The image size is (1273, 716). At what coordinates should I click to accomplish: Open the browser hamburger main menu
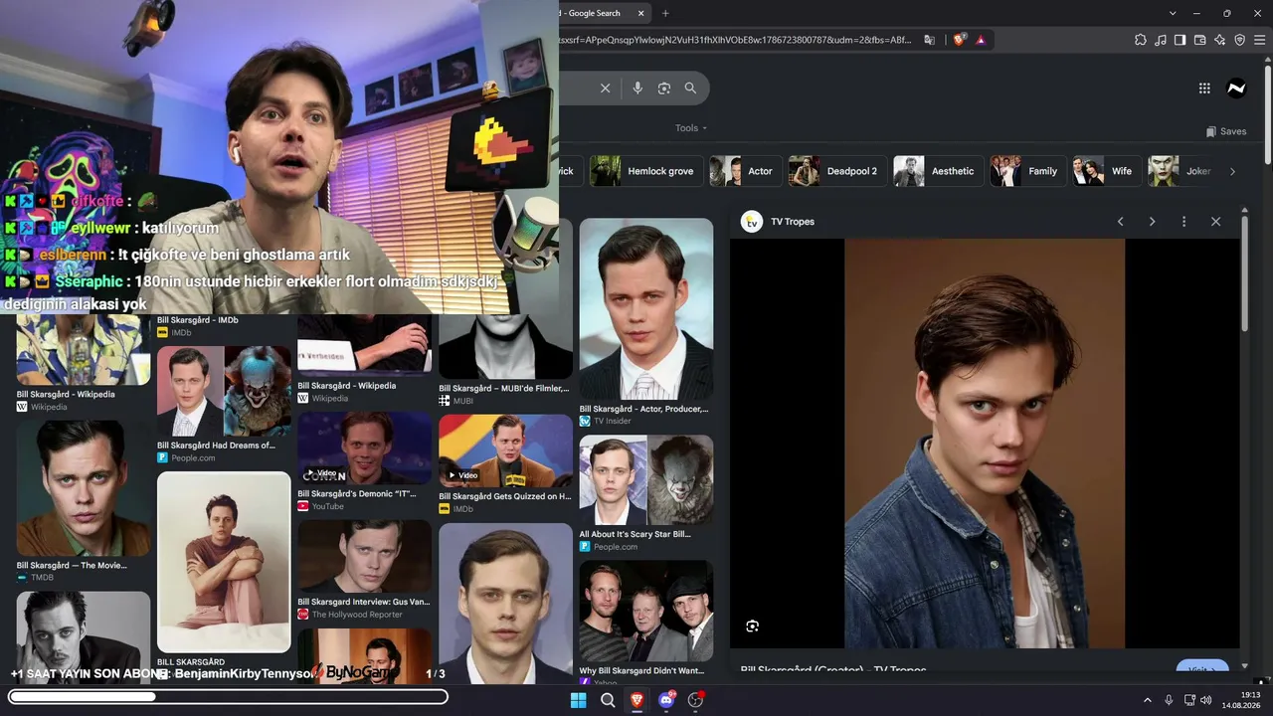pyautogui.click(x=1259, y=40)
